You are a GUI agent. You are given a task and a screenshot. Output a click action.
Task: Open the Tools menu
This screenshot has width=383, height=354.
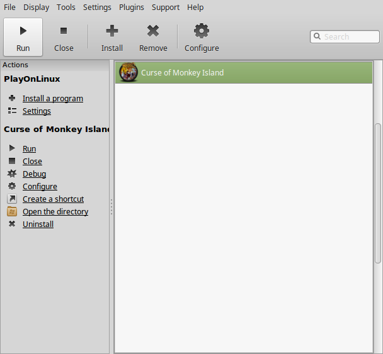coord(66,8)
